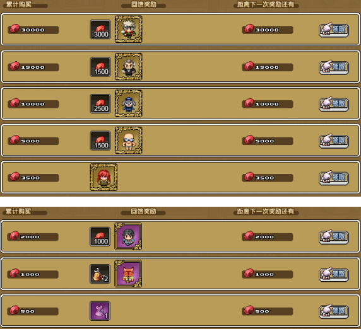Click the 回馈奖励 header in the lower table
The height and width of the screenshot is (329, 361).
(143, 212)
